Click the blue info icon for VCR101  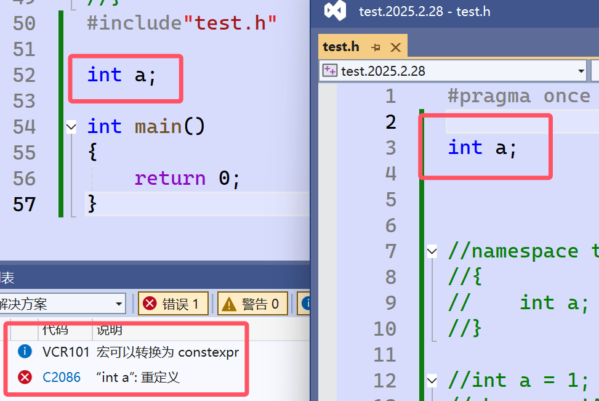[25, 351]
